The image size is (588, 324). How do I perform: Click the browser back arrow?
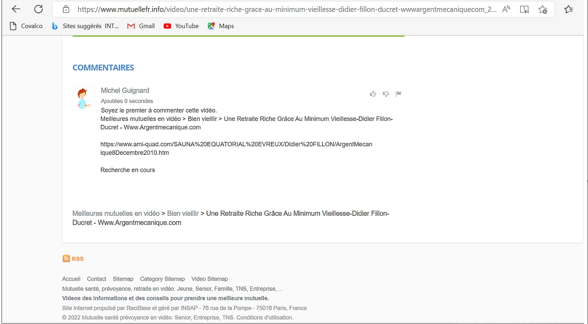tap(16, 9)
